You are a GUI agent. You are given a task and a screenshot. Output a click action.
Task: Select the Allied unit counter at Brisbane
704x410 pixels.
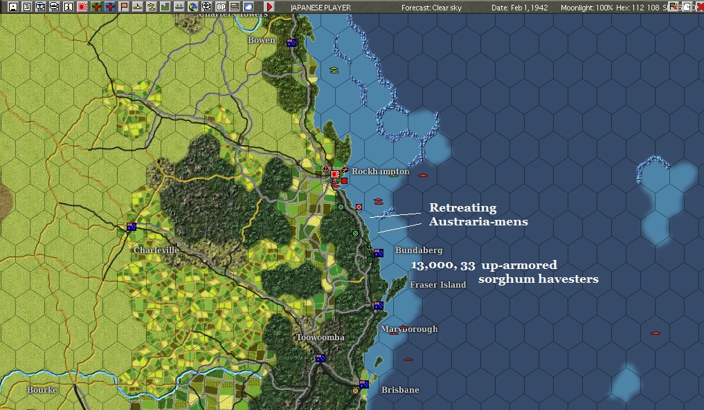pos(356,391)
